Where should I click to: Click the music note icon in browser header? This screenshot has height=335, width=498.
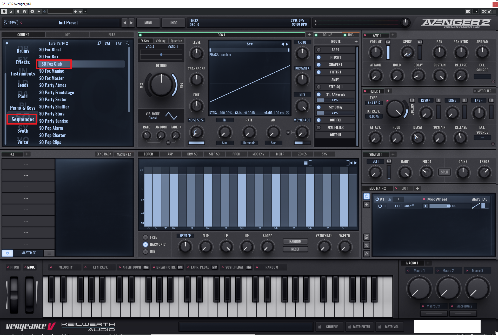click(x=99, y=43)
